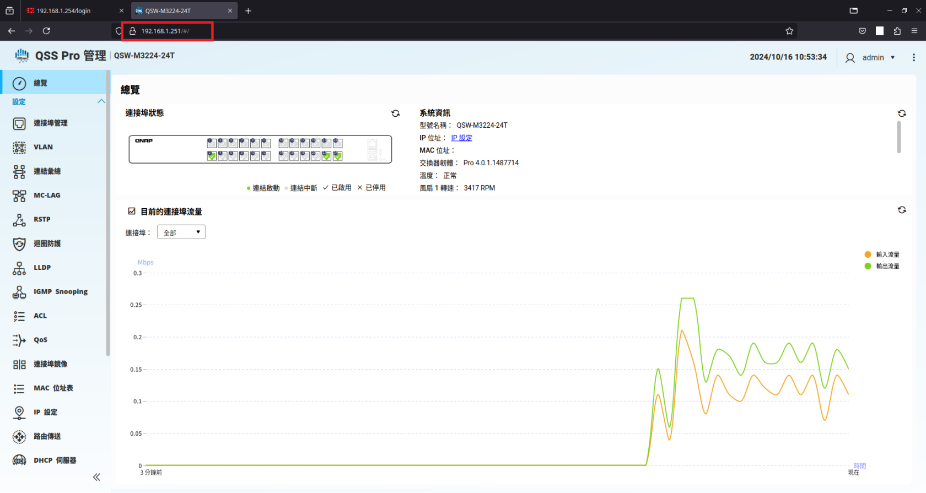Open the 連接埠 全部 dropdown
Screen dimensions: 926x493
tap(181, 232)
